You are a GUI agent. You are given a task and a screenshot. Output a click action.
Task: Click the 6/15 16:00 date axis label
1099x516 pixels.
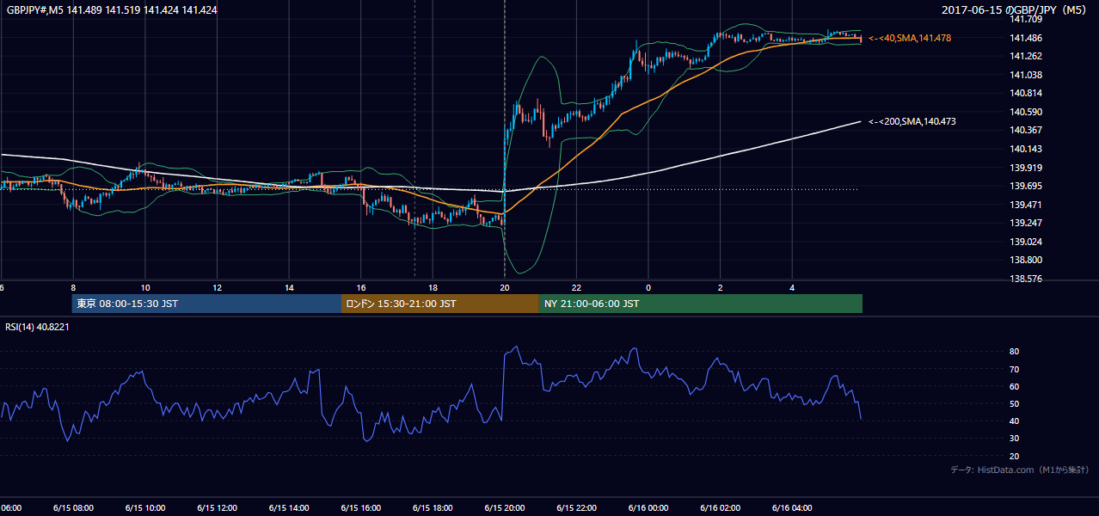click(x=361, y=507)
